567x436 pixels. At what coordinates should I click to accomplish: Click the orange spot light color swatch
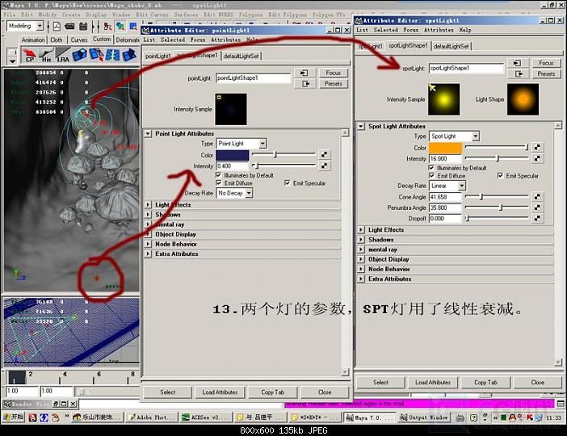pos(445,148)
